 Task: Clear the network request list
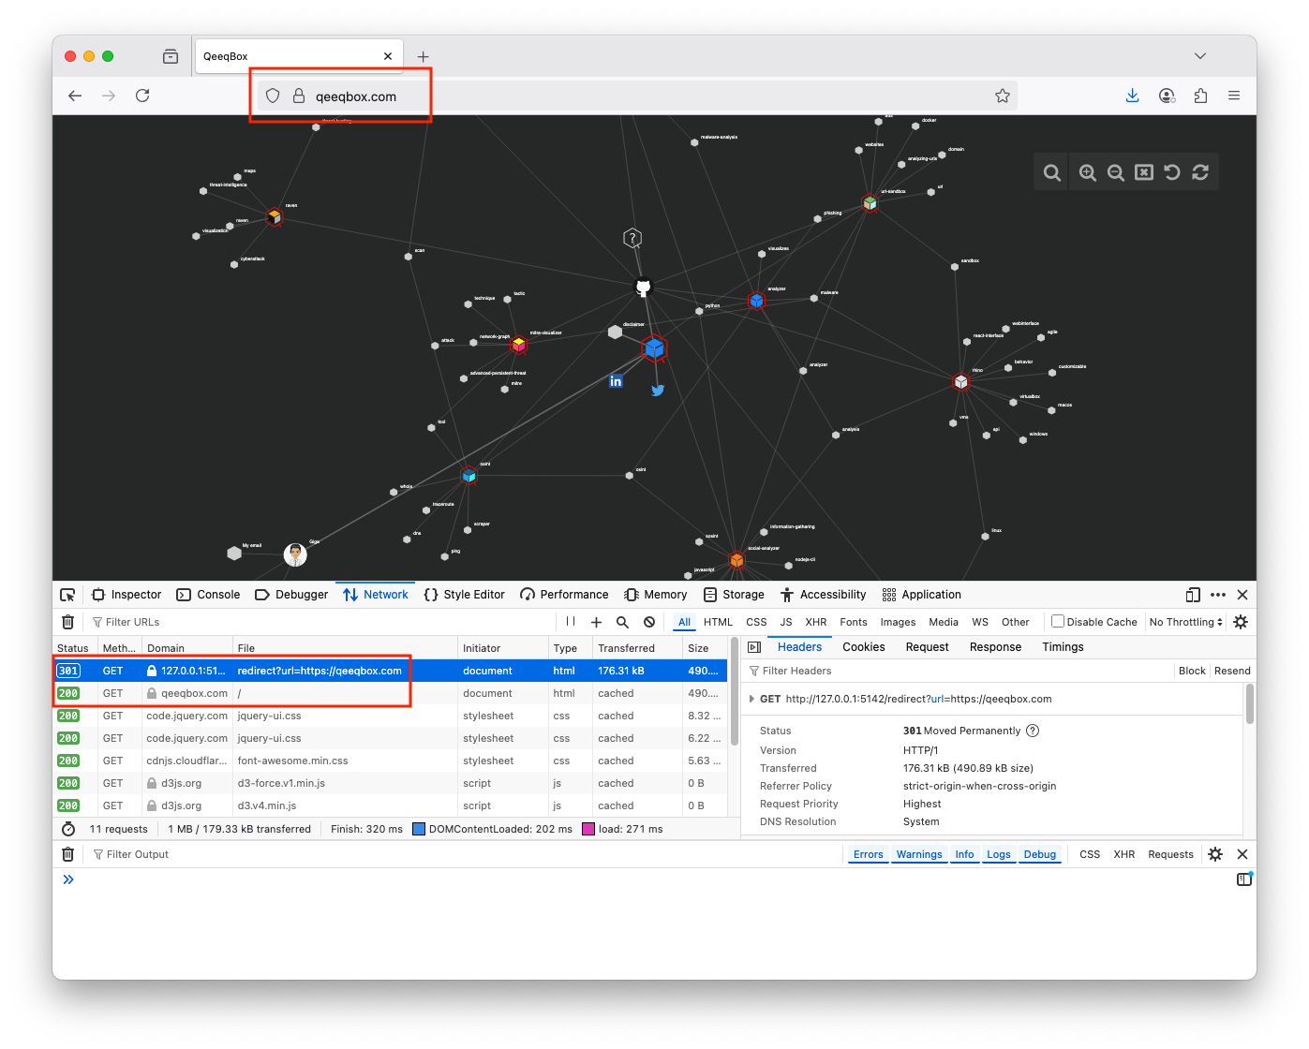[67, 622]
